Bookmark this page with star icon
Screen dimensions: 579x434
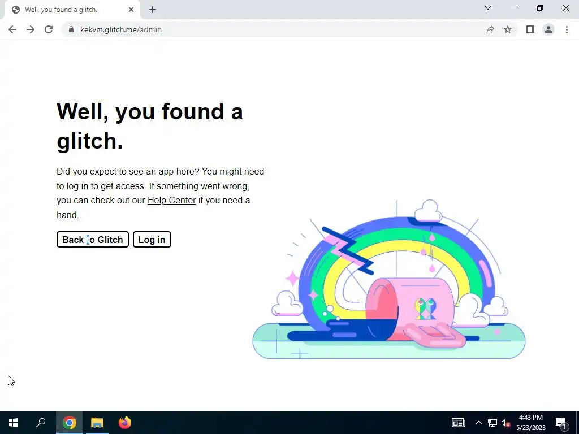pyautogui.click(x=508, y=29)
